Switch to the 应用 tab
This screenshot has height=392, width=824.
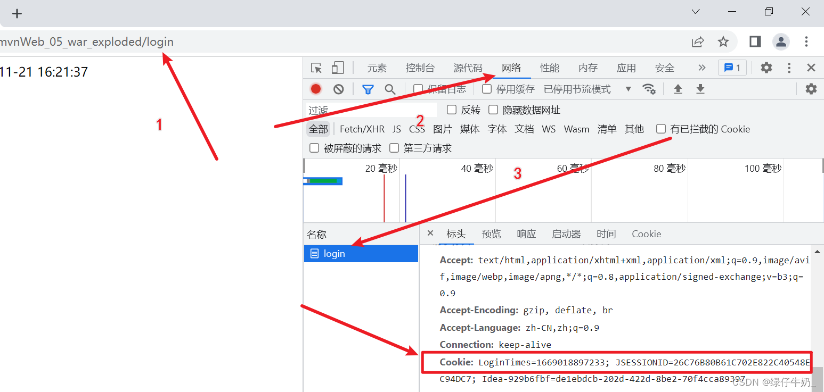(x=626, y=68)
